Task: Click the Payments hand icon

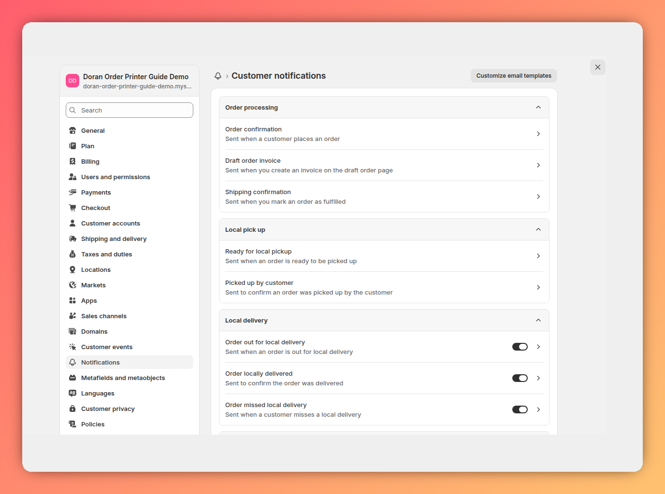Action: click(x=72, y=192)
